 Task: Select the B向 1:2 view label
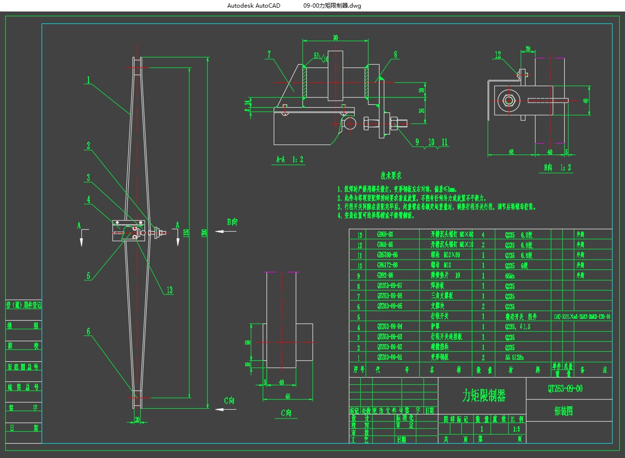pyautogui.click(x=558, y=168)
